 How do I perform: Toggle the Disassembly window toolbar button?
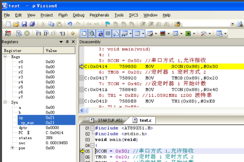92,34
